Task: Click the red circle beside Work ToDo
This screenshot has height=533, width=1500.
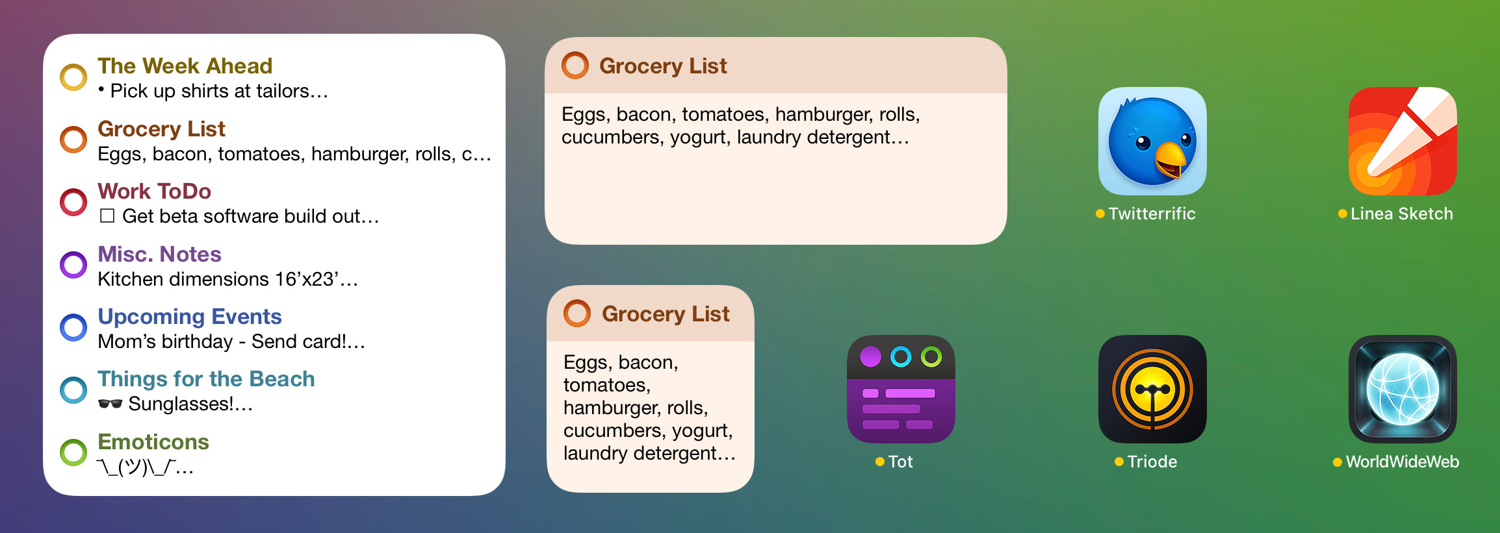Action: point(73,202)
